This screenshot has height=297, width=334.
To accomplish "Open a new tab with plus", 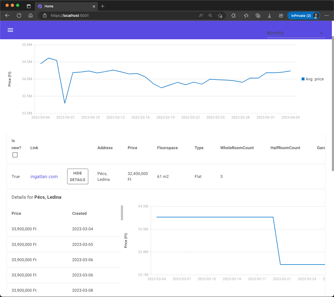I will click(103, 6).
